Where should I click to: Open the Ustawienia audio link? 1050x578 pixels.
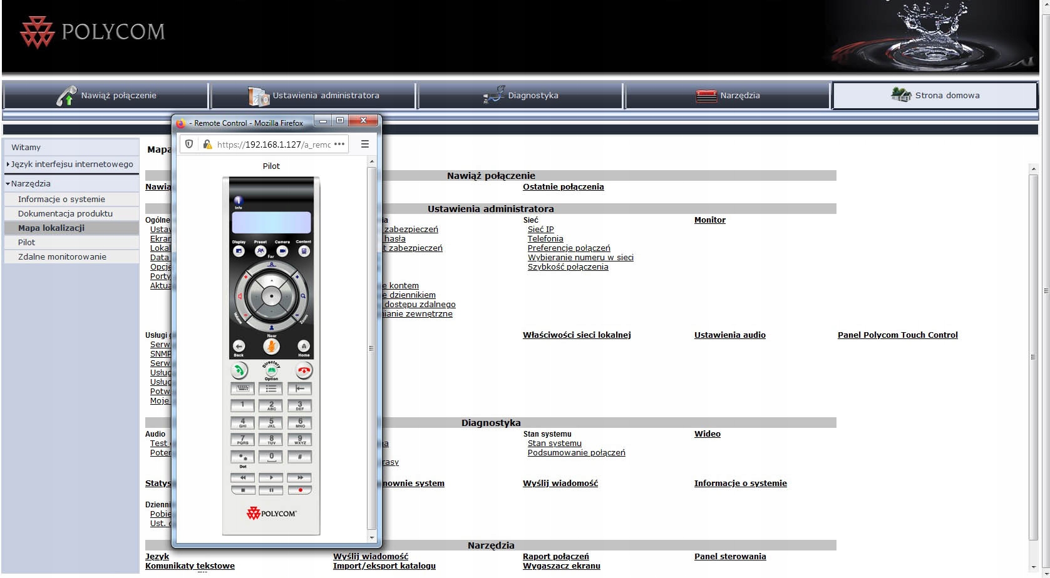730,335
